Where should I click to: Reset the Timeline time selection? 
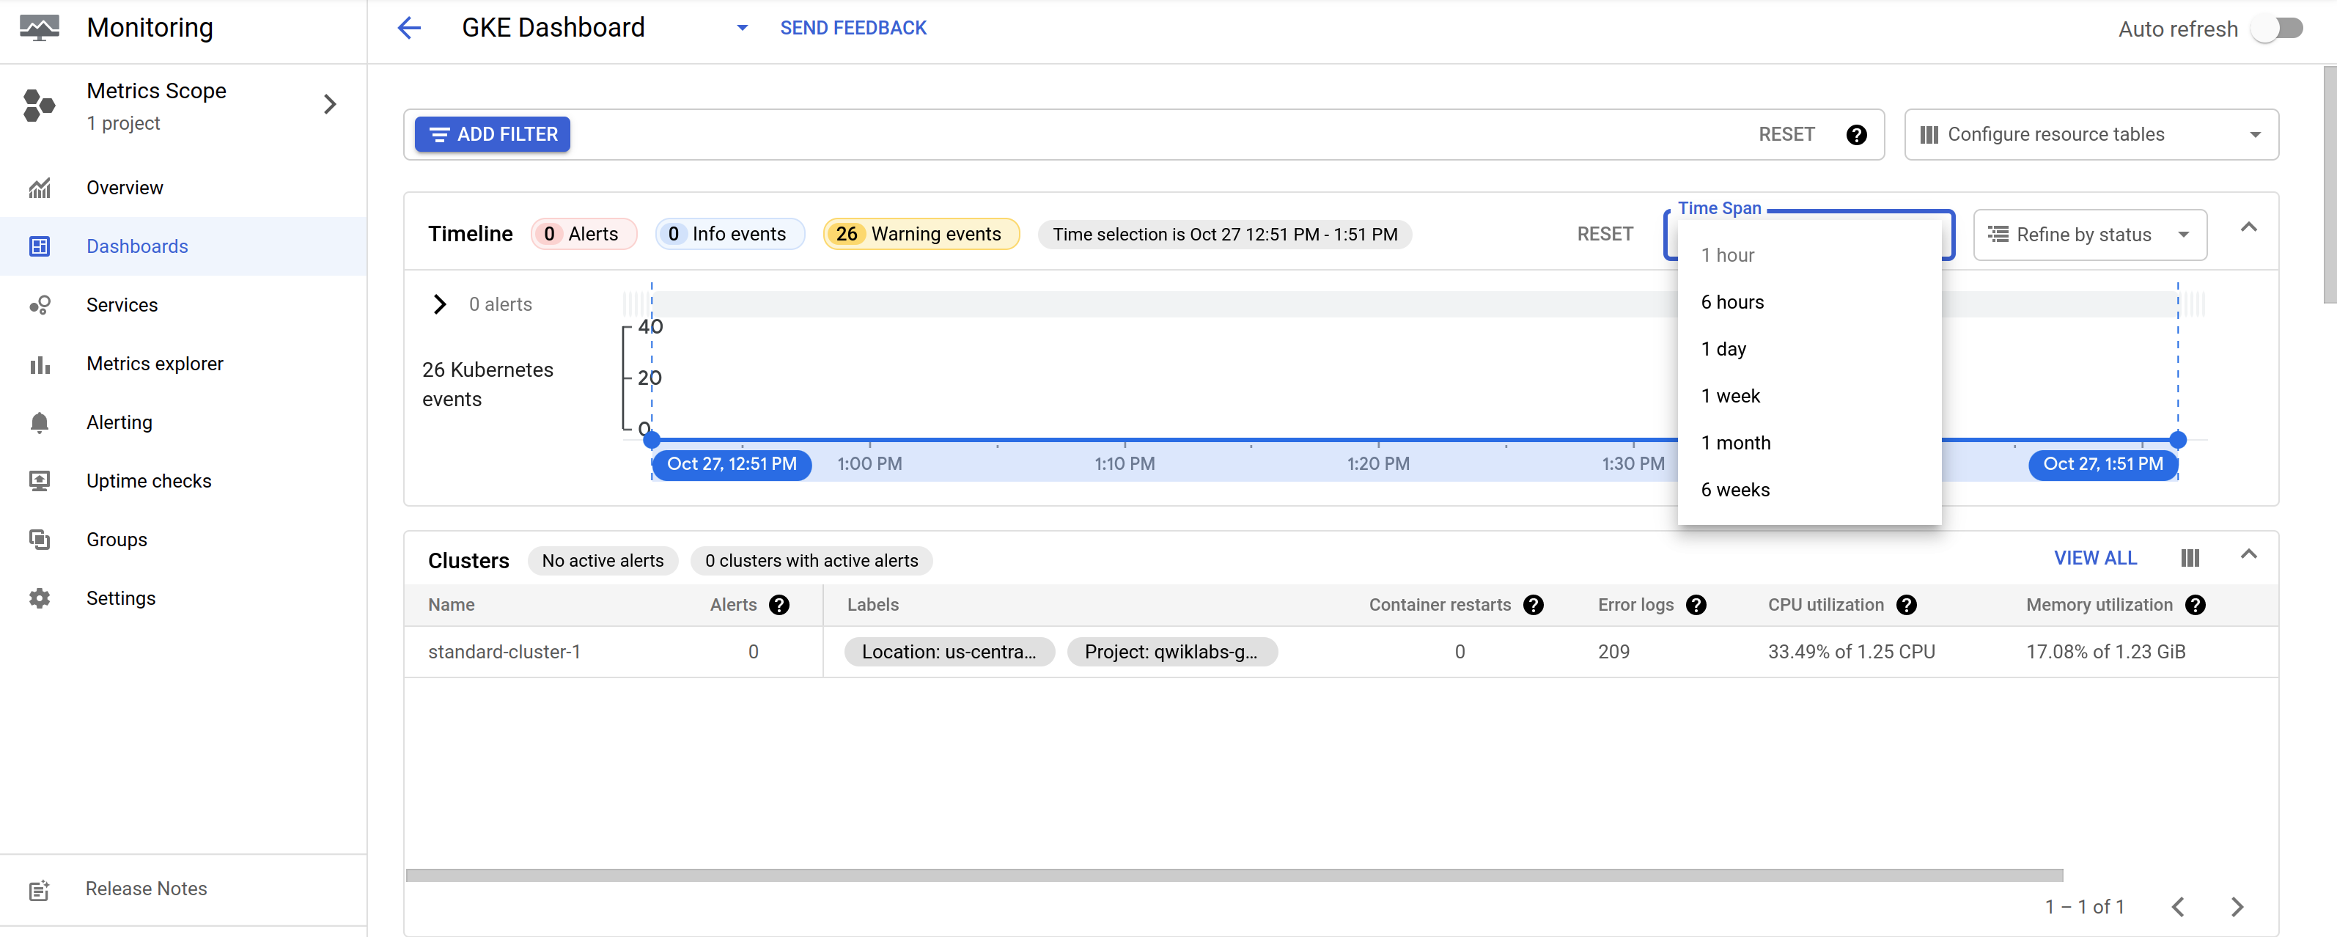(x=1604, y=234)
